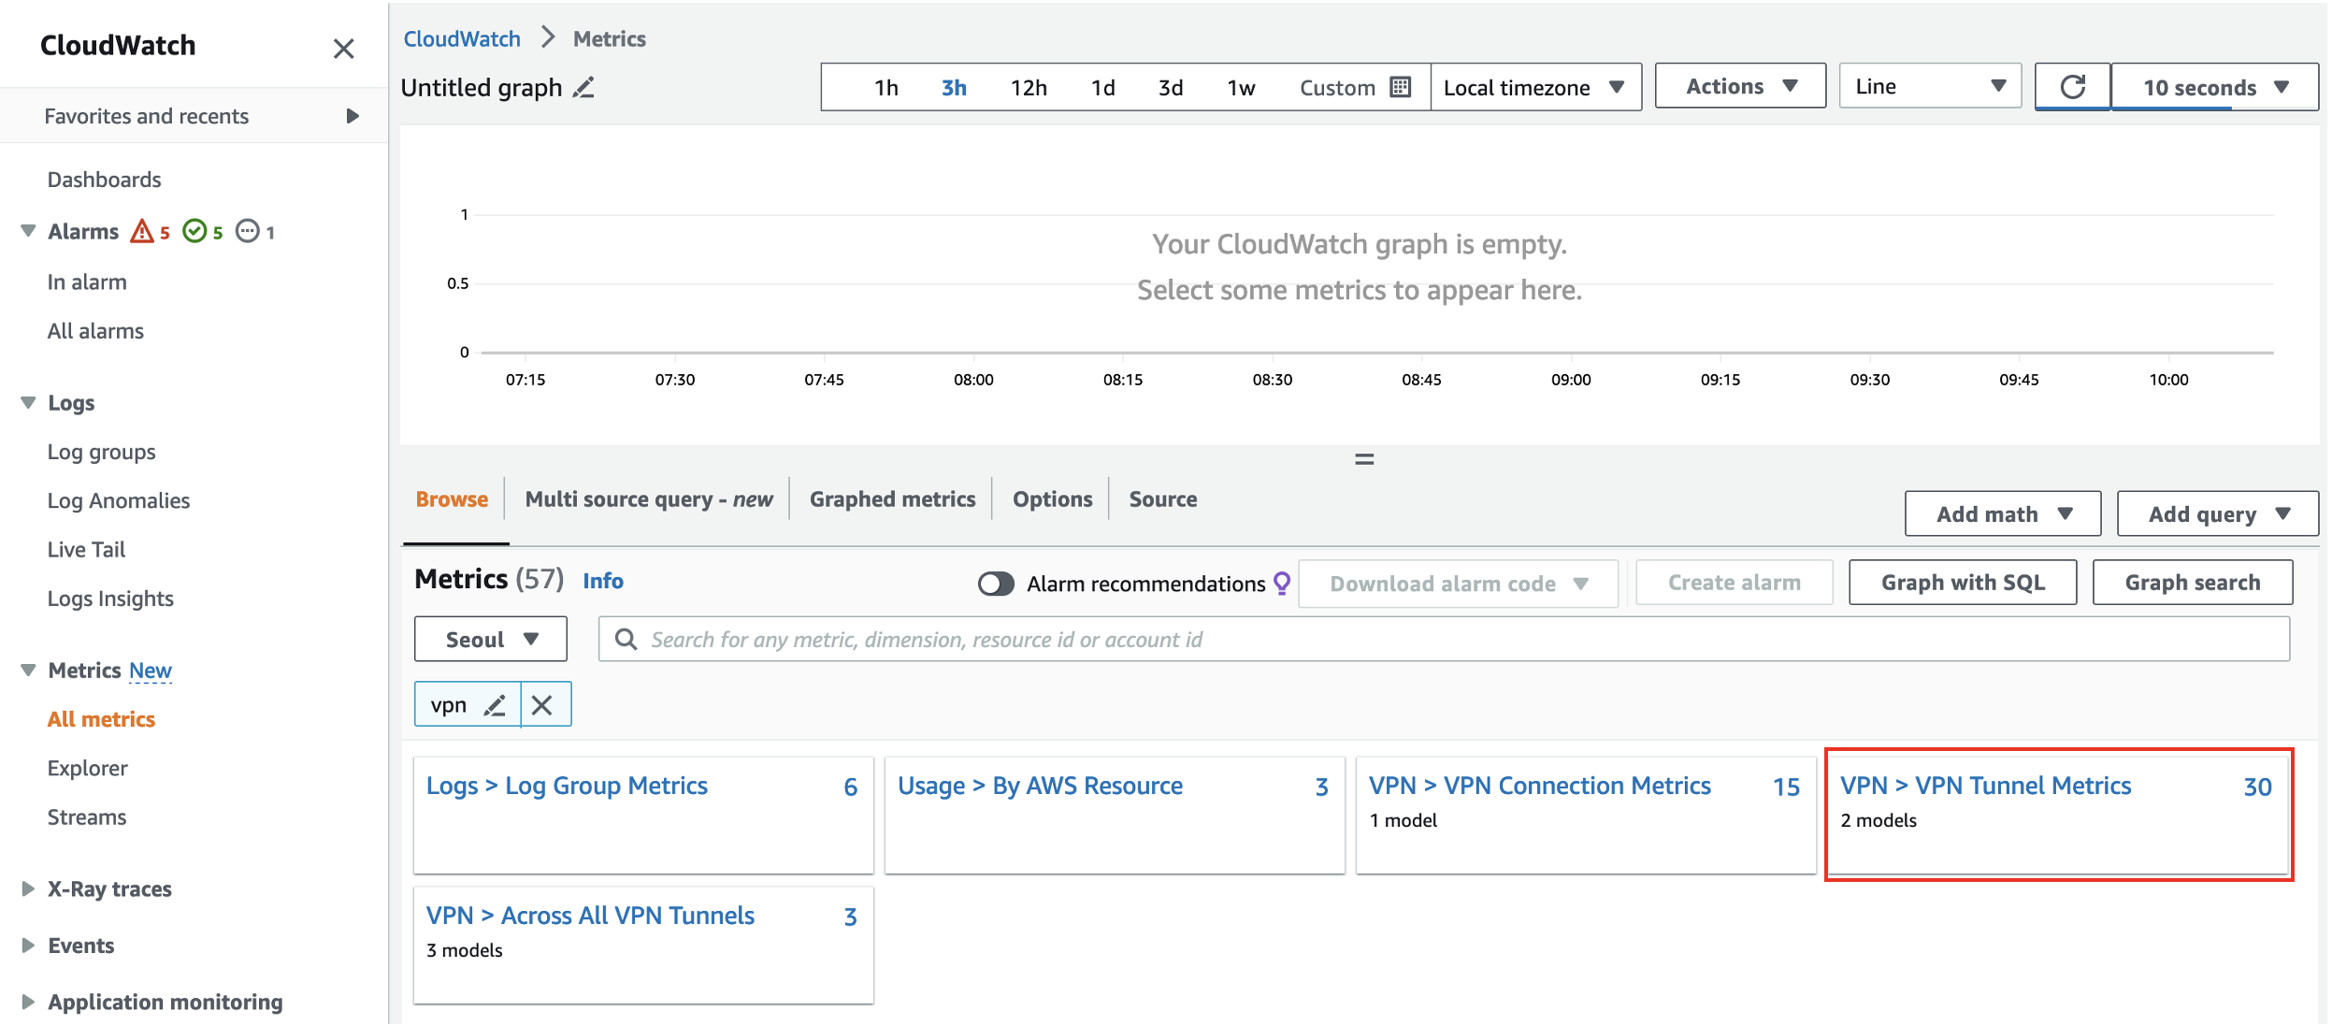Viewport: 2332px width, 1025px height.
Task: Click the green OK alarms icon
Action: click(x=194, y=231)
